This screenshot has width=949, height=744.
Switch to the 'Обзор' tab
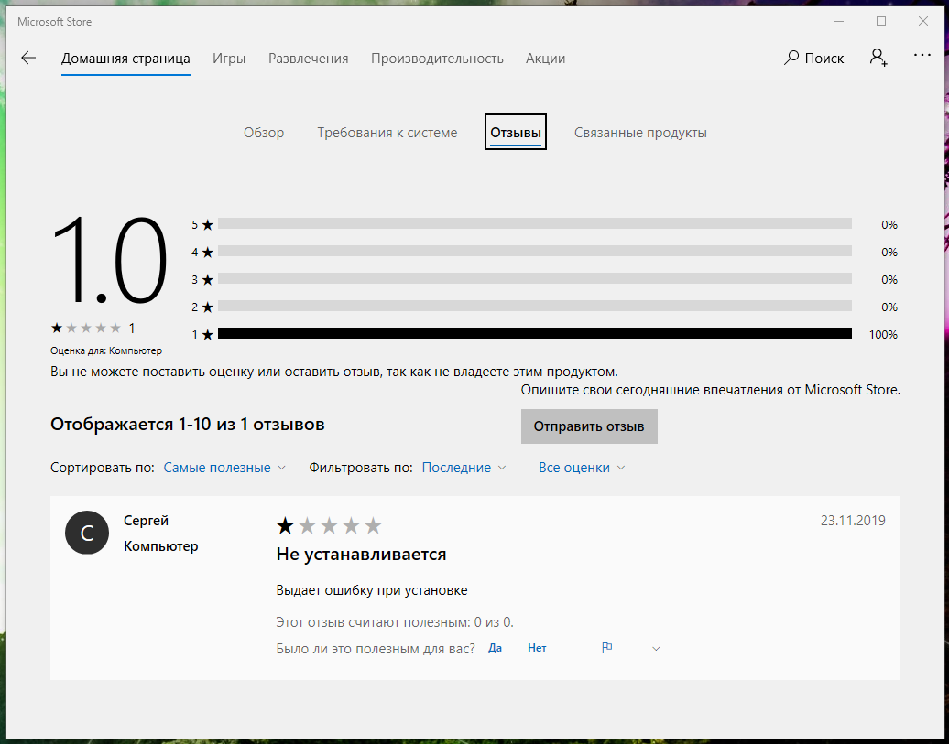coord(264,133)
